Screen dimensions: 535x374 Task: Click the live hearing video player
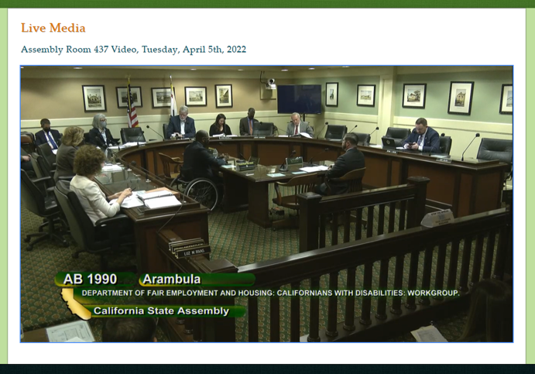pos(266,204)
